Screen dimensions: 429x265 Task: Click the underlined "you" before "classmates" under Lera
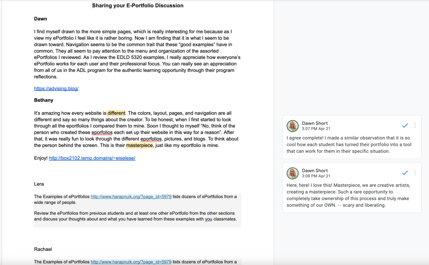tap(208, 219)
